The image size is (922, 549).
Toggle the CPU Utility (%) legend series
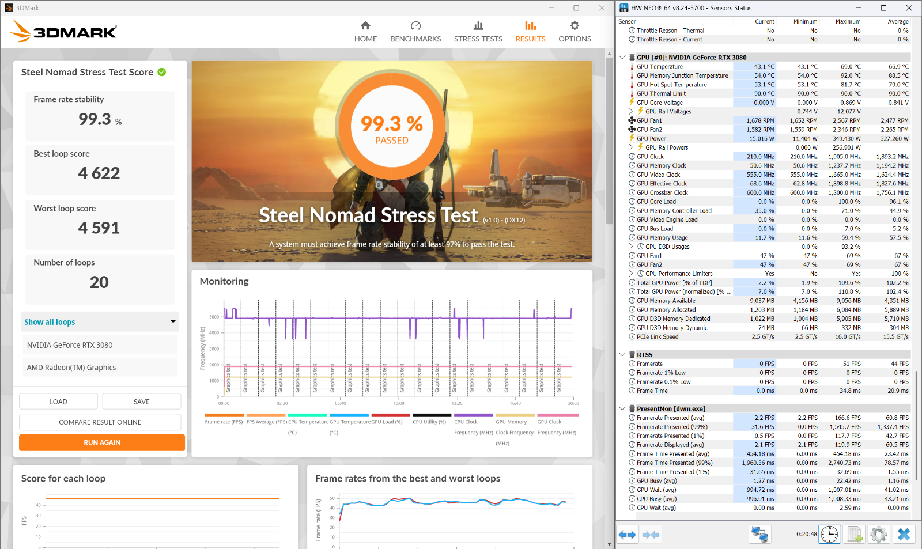(432, 419)
